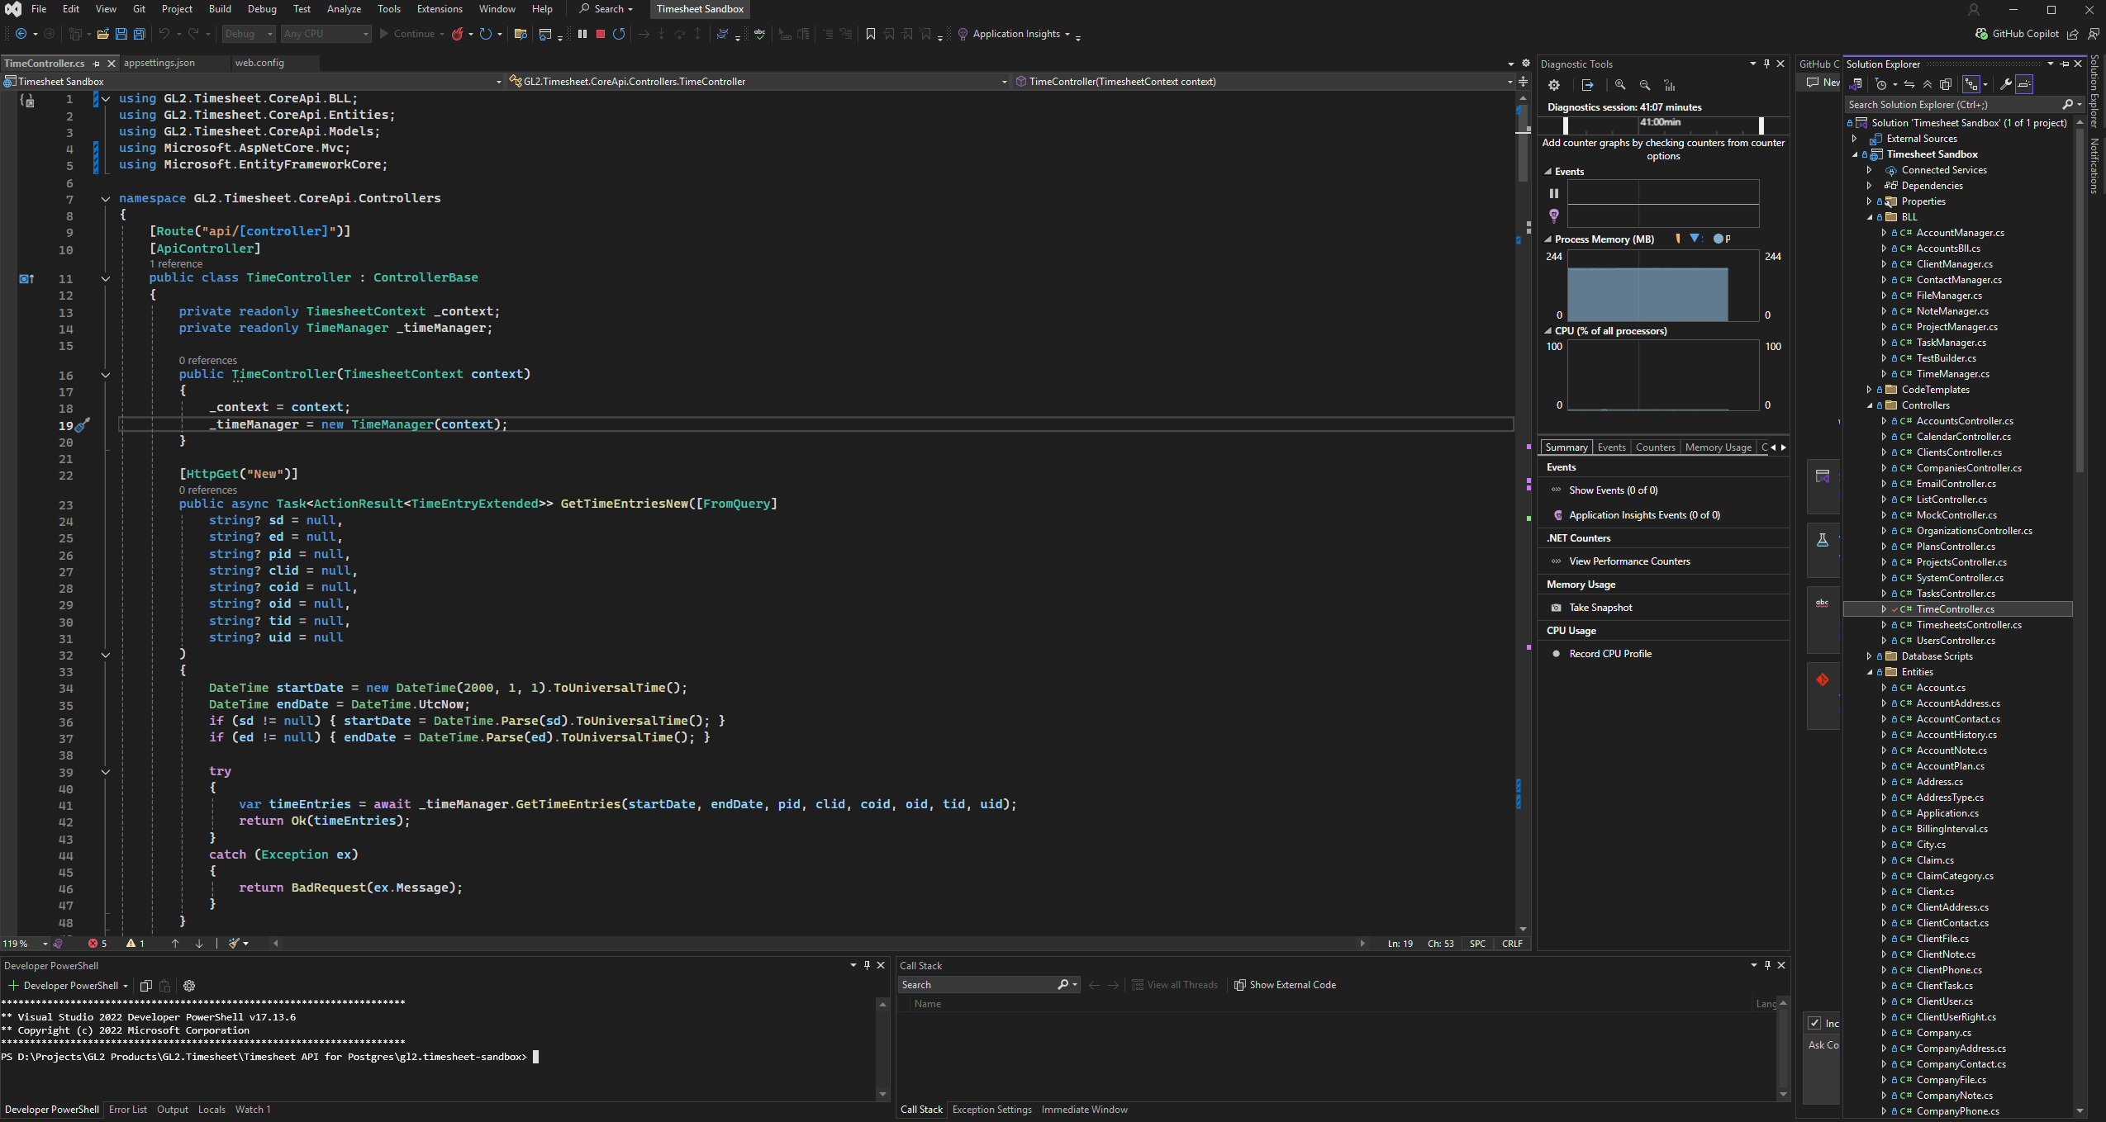Image resolution: width=2106 pixels, height=1122 pixels.
Task: Toggle pin on TimeController.cs tab
Action: coord(97,64)
